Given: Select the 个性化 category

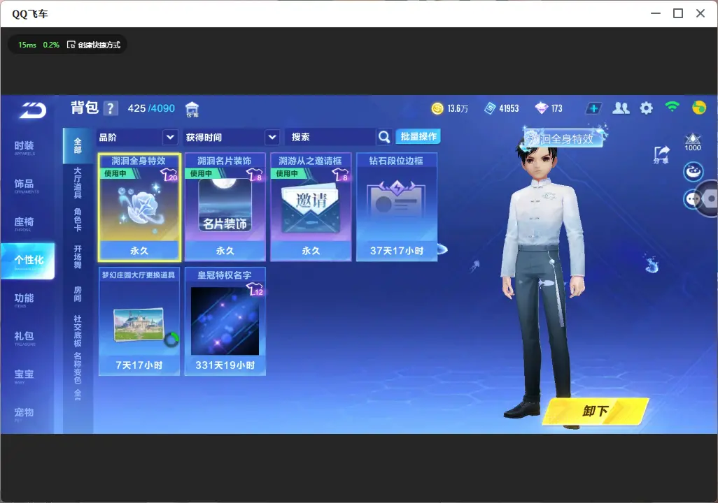Looking at the screenshot, I should point(29,260).
